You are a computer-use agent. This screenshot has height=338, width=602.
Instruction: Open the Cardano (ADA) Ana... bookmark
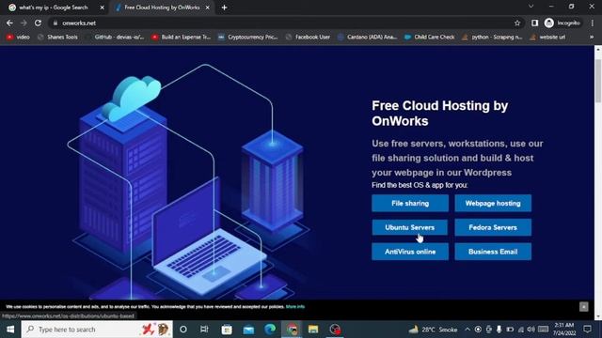(368, 38)
